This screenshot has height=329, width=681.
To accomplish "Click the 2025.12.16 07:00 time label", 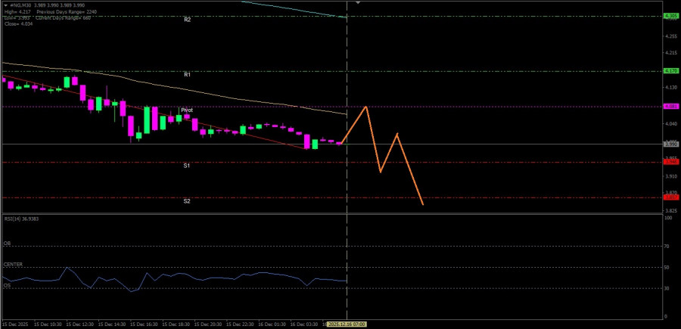I will [x=347, y=324].
